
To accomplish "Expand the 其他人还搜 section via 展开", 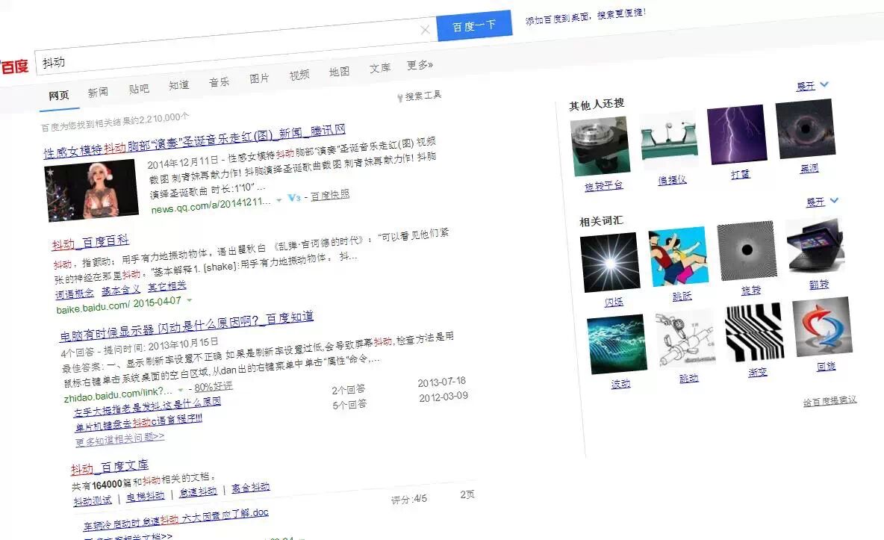I will pyautogui.click(x=812, y=85).
